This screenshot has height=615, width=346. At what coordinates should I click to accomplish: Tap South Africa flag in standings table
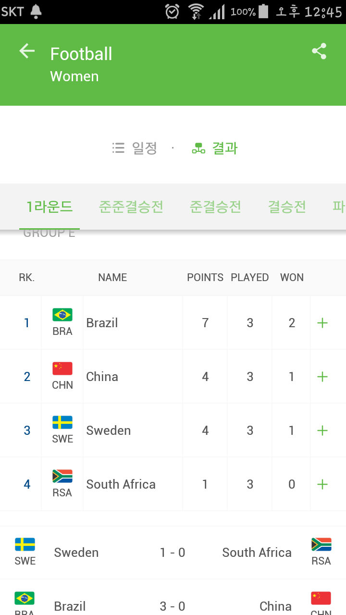pyautogui.click(x=62, y=477)
